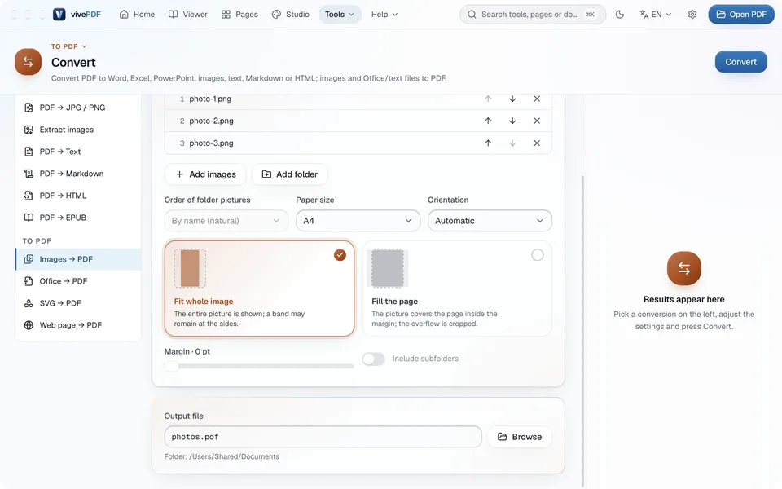Select PDF → JPG / PNG conversion
Image resolution: width=782 pixels, height=489 pixels.
78,108
